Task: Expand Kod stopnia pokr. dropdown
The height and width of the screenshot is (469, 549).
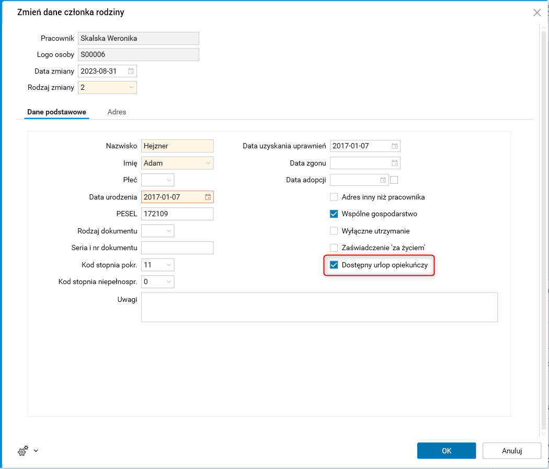Action: (169, 265)
